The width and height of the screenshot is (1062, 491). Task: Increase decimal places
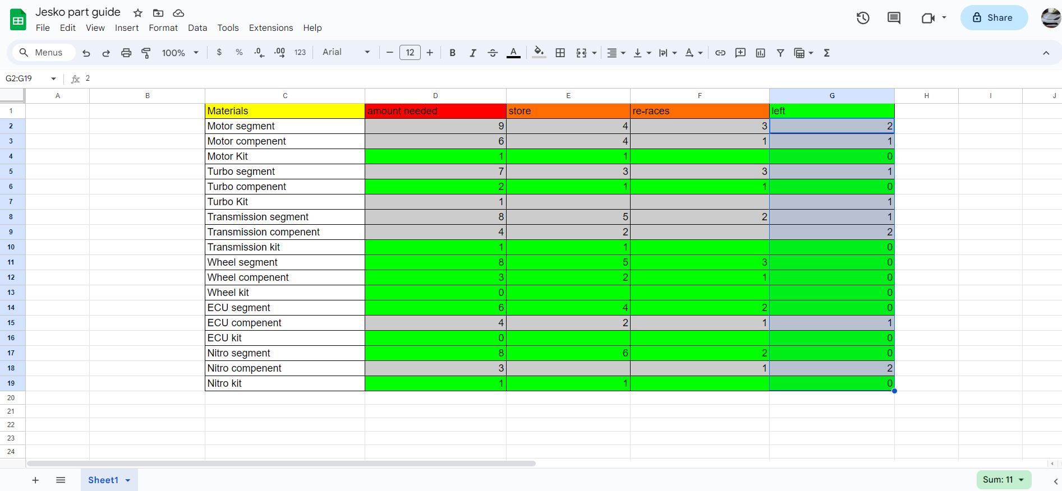pos(279,53)
